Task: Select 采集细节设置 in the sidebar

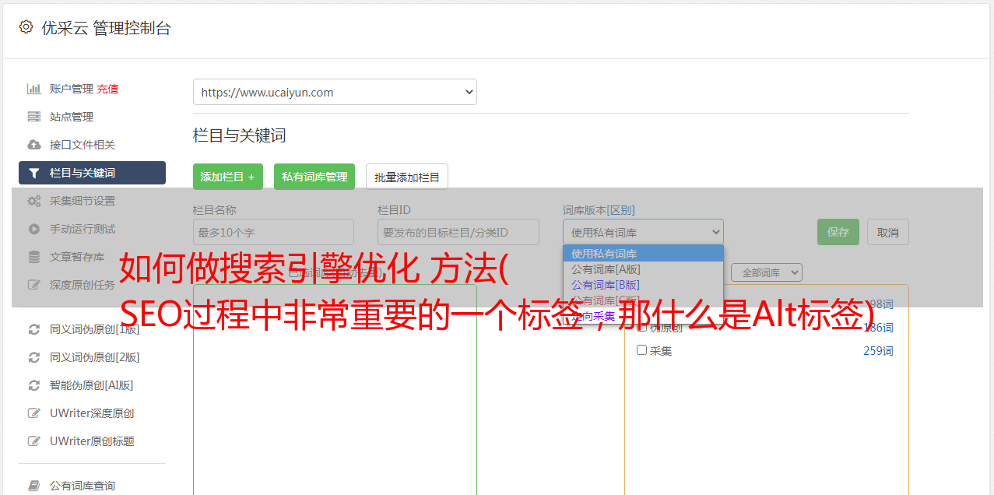Action: click(x=83, y=201)
